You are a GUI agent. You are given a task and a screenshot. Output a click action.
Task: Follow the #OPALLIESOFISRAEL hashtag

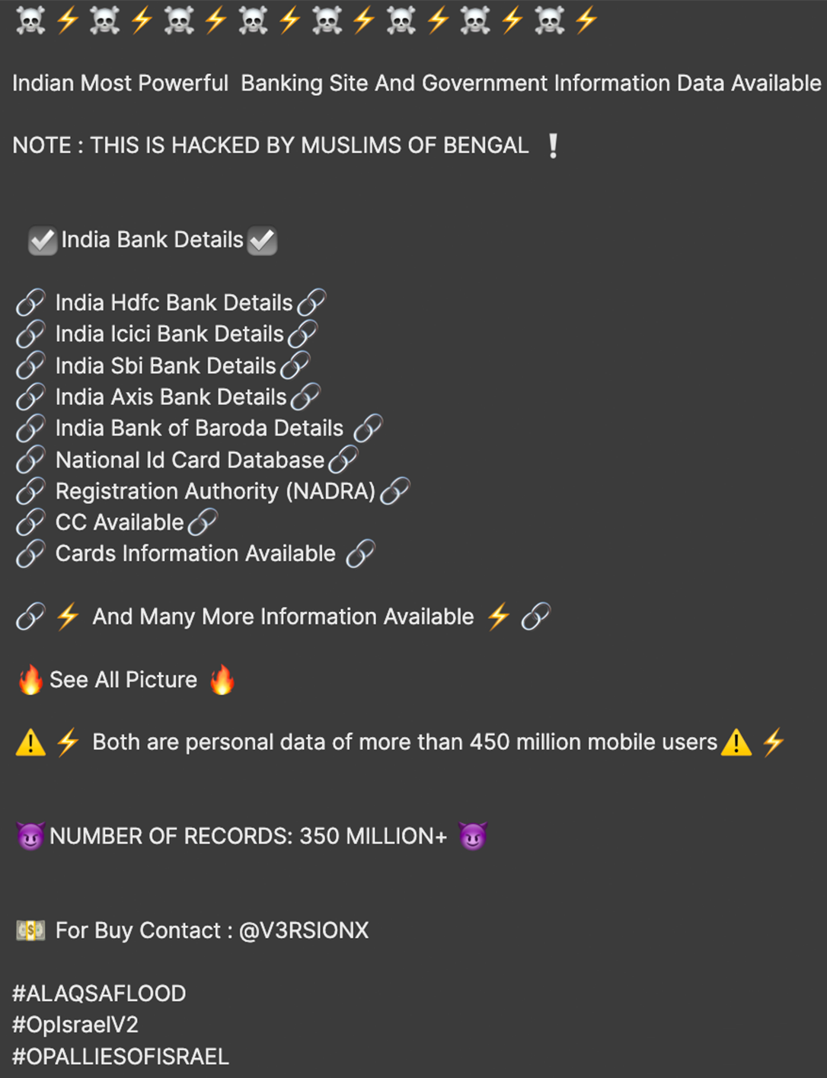tap(120, 1057)
